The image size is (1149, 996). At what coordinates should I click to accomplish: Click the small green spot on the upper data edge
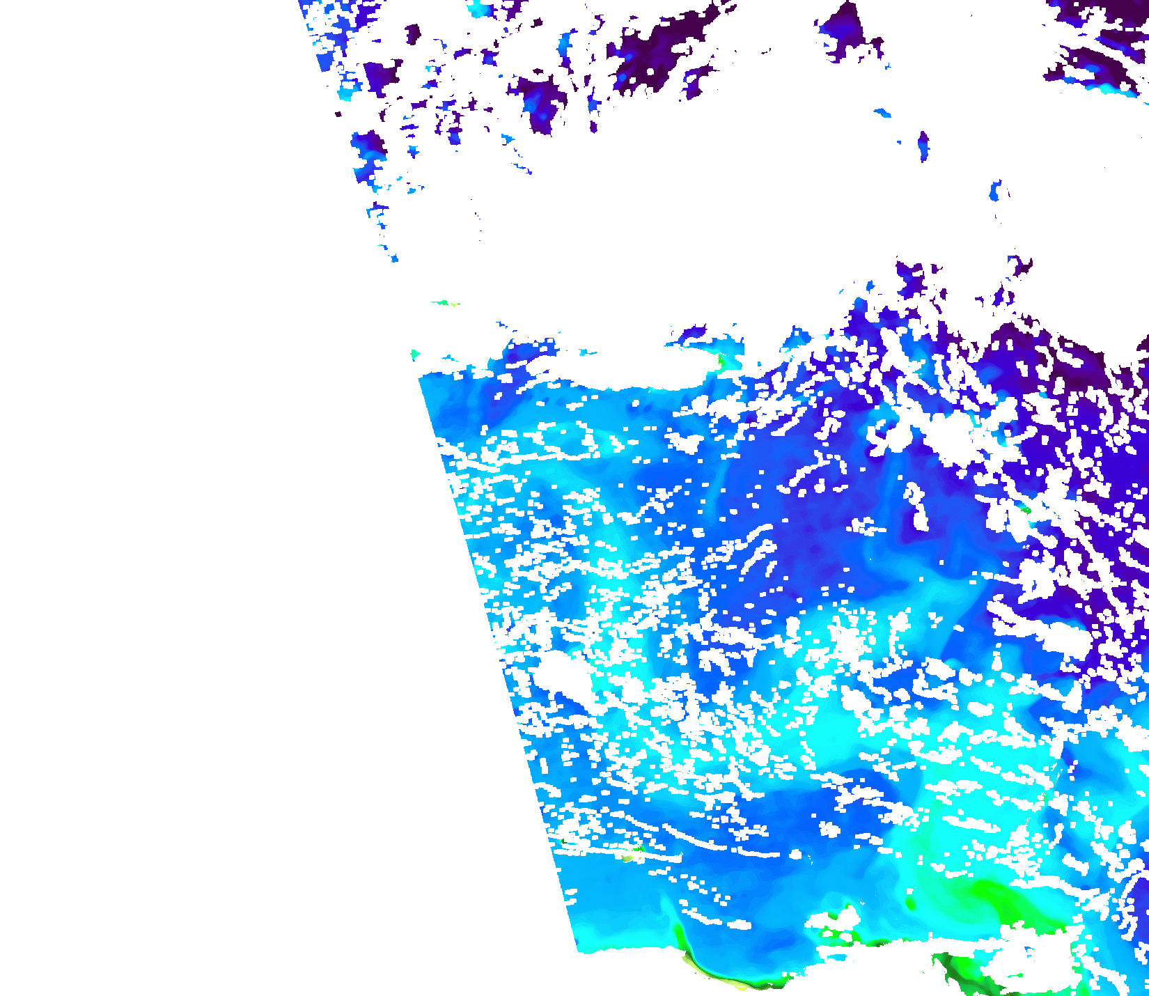click(x=721, y=361)
